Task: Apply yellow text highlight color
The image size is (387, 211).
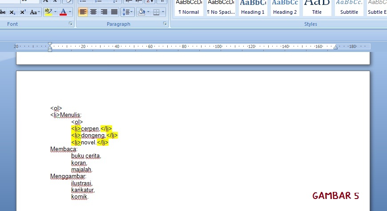Action: [x=48, y=12]
